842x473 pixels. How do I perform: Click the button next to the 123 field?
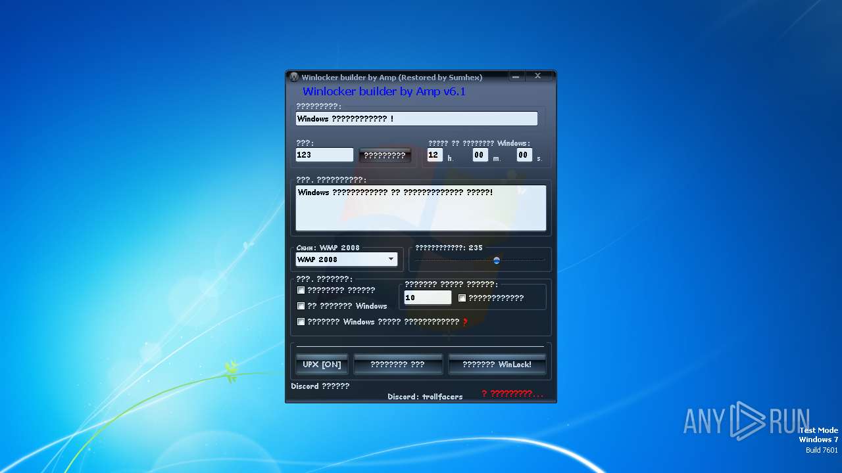tap(385, 156)
